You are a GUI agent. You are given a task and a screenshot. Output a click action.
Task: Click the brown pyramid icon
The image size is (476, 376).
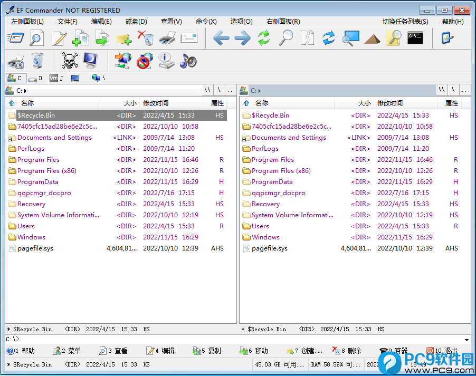(x=372, y=40)
